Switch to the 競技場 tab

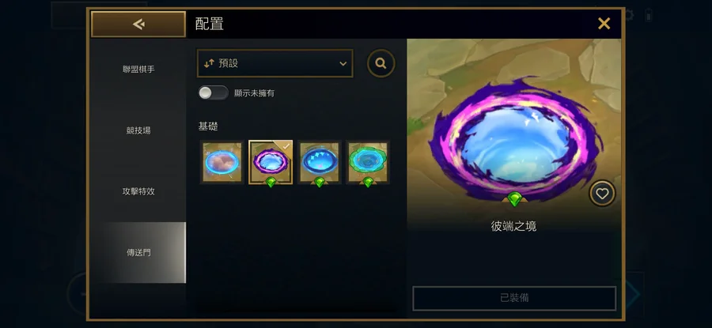click(138, 130)
